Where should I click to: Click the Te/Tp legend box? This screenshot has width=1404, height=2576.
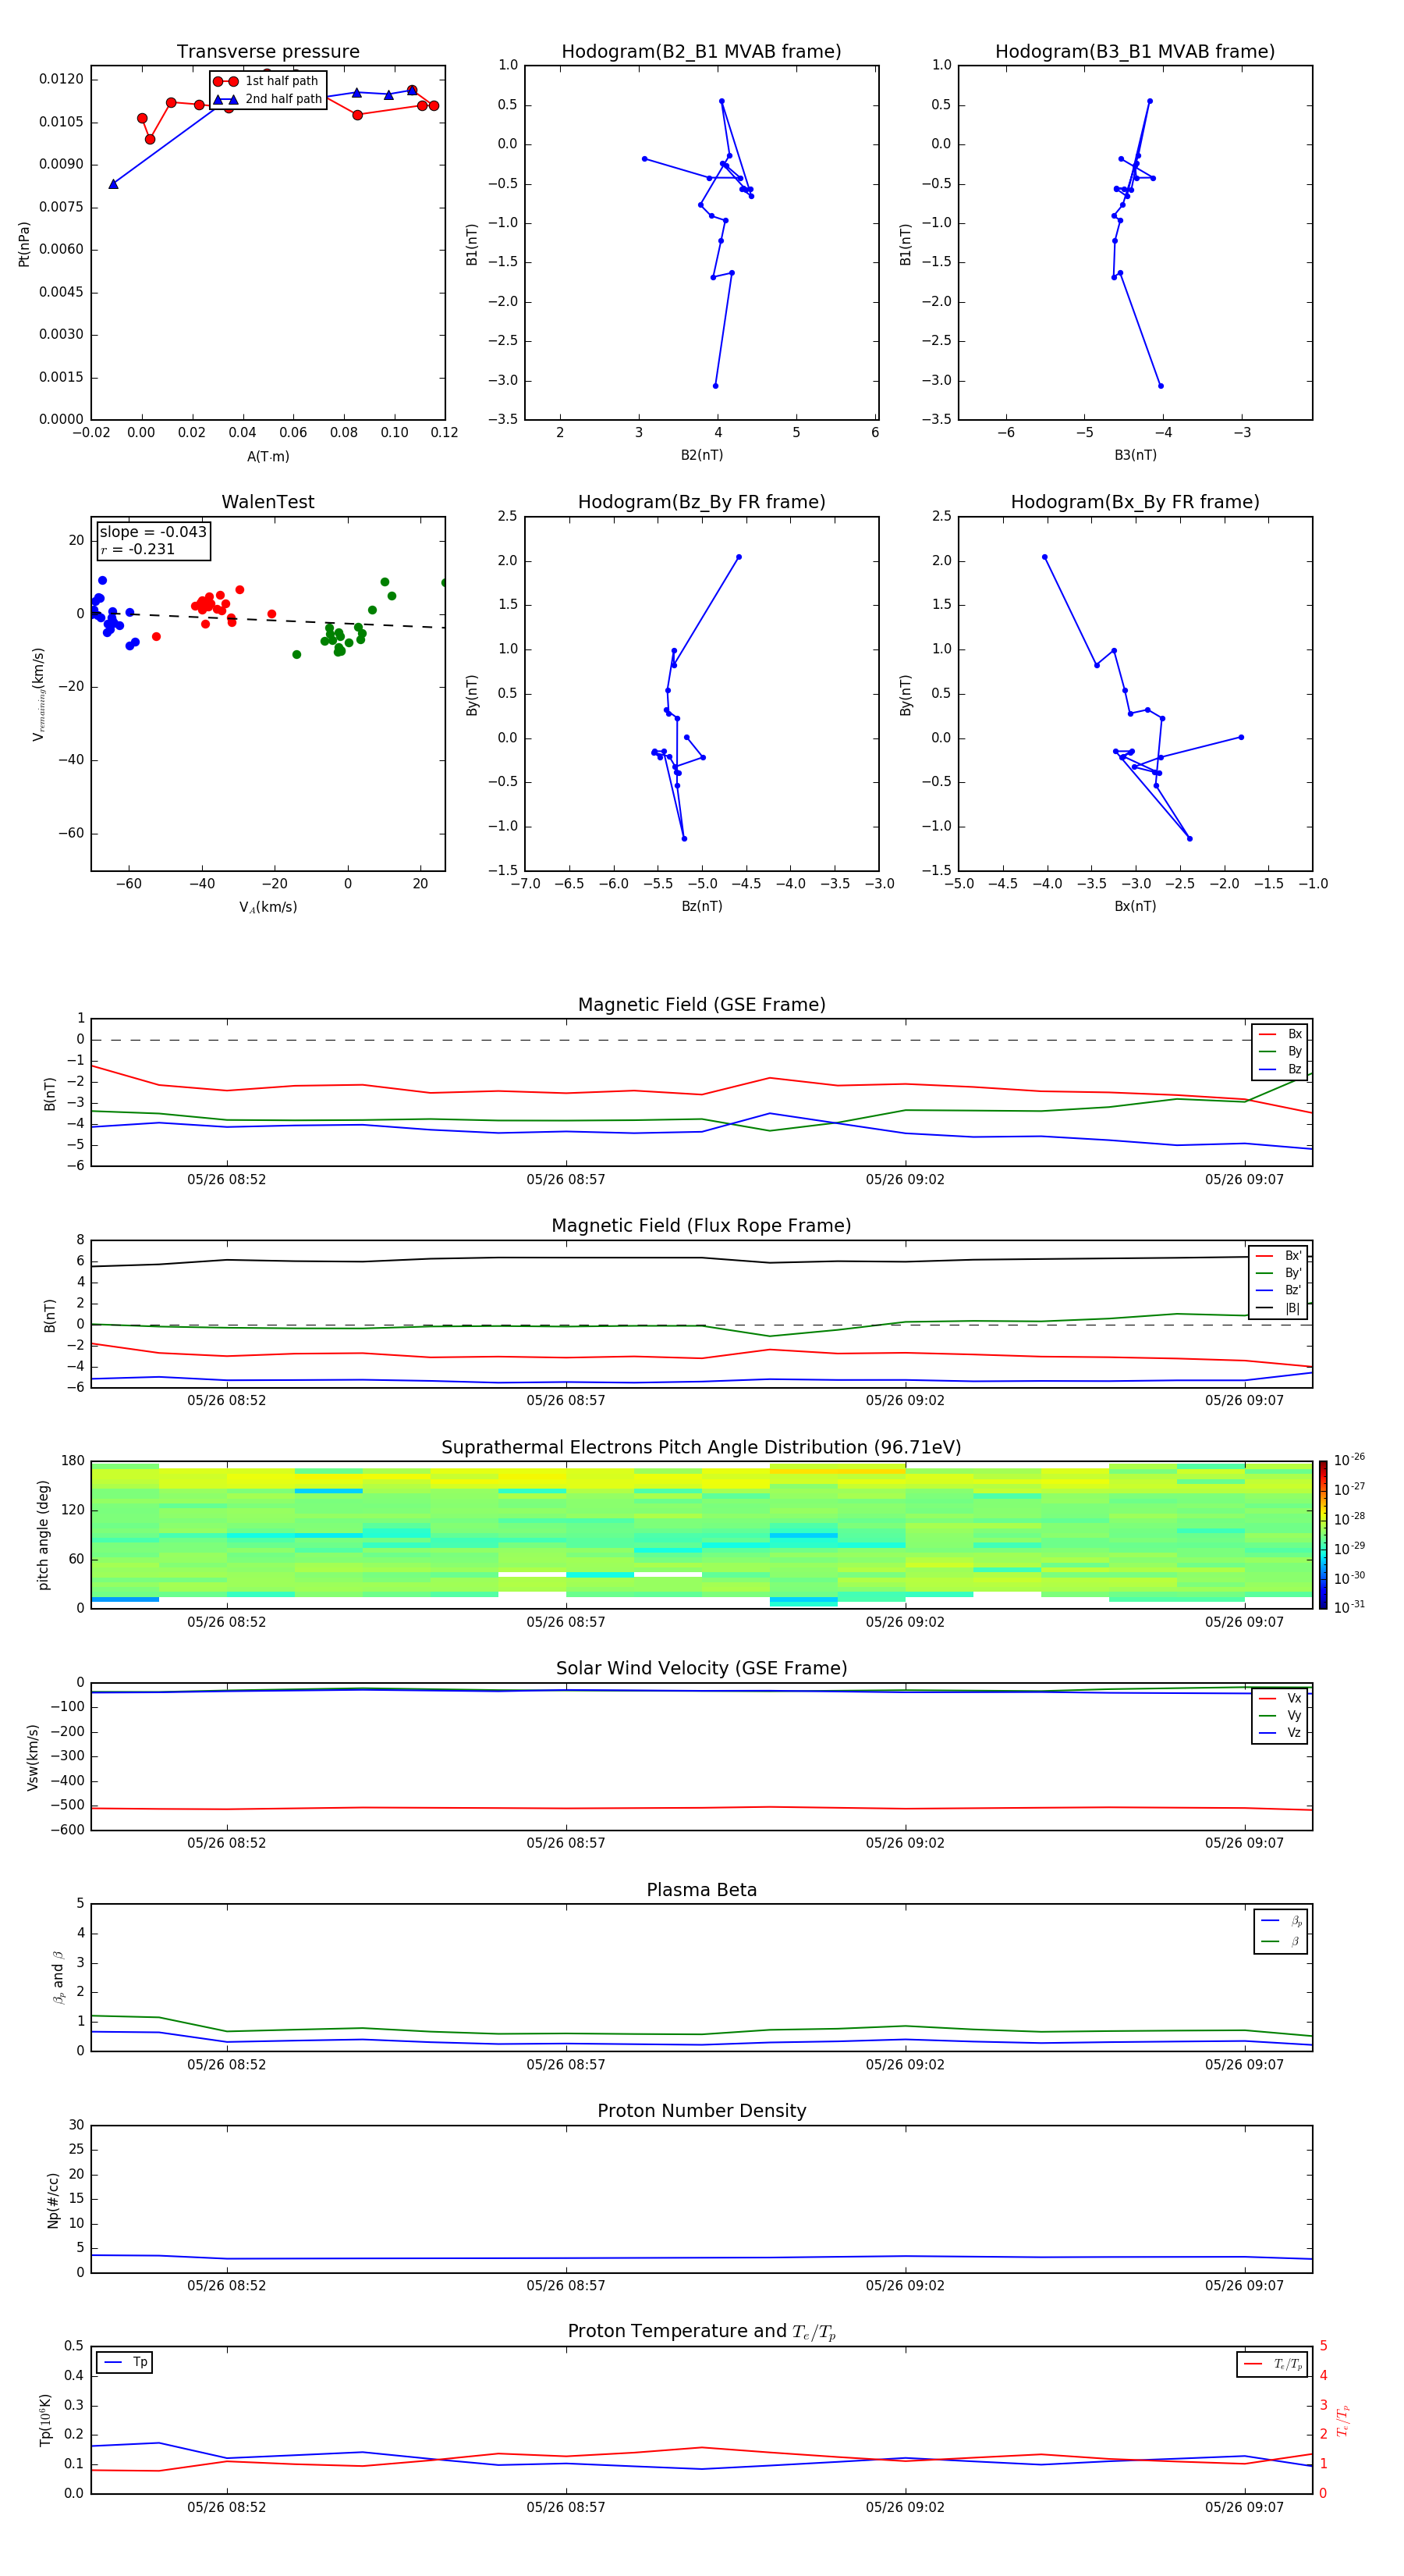1272,2364
